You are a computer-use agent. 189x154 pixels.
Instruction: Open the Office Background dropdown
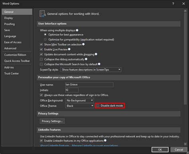tap(79, 101)
